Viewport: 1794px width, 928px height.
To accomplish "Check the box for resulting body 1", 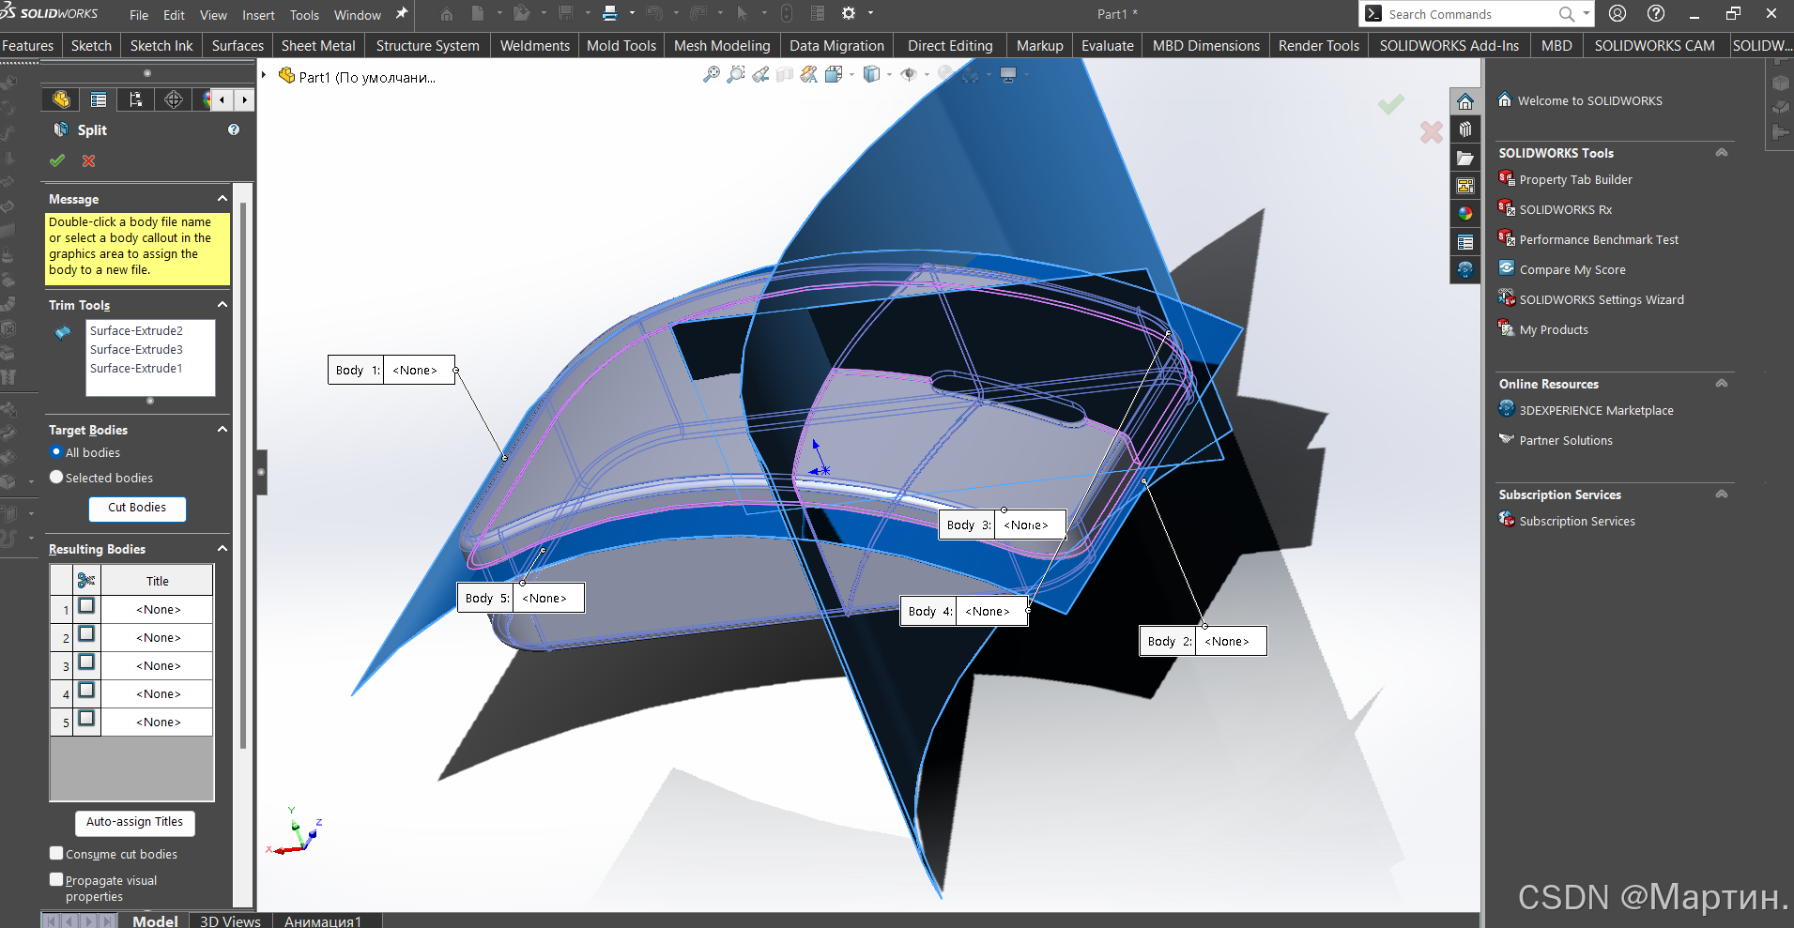I will 86,606.
